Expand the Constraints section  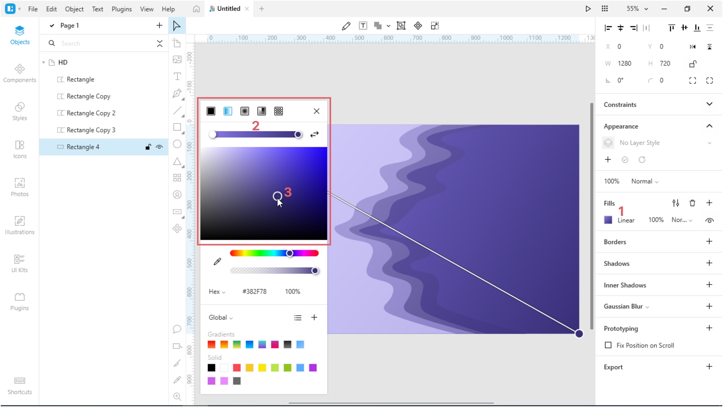click(709, 104)
